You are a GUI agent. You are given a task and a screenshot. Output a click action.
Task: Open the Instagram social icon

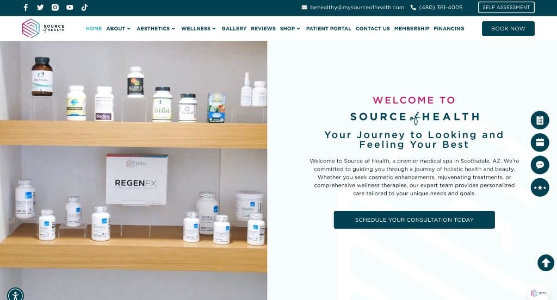click(x=55, y=8)
